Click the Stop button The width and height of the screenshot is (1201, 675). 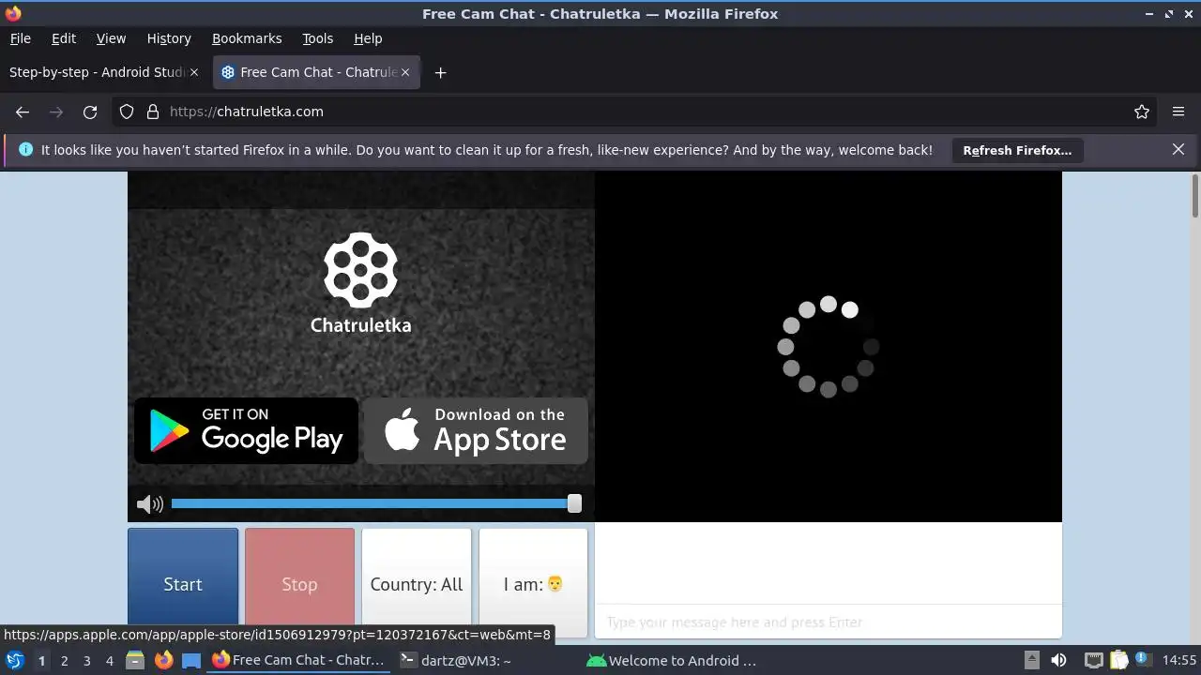(300, 583)
